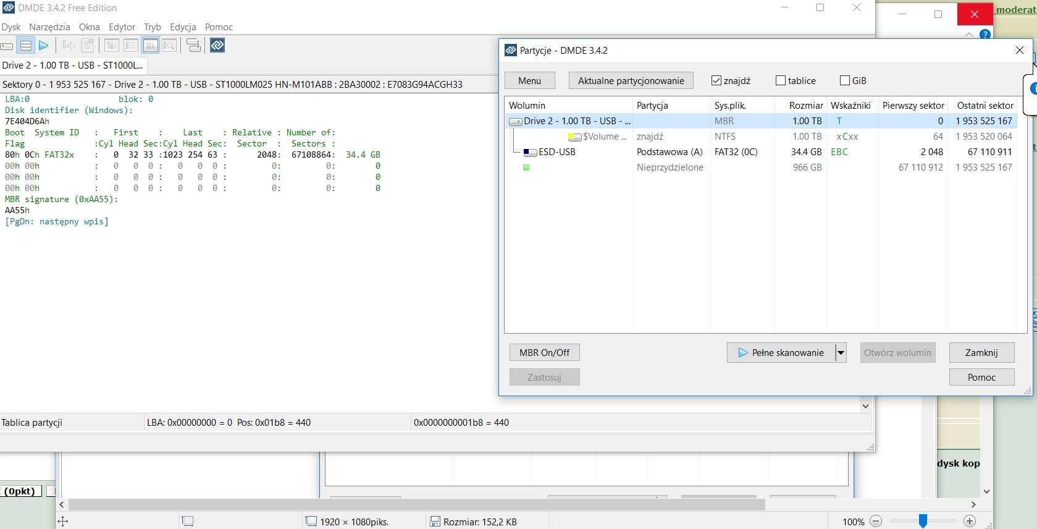The height and width of the screenshot is (529, 1037).
Task: Click the Partycje dialog title icon
Action: (511, 50)
